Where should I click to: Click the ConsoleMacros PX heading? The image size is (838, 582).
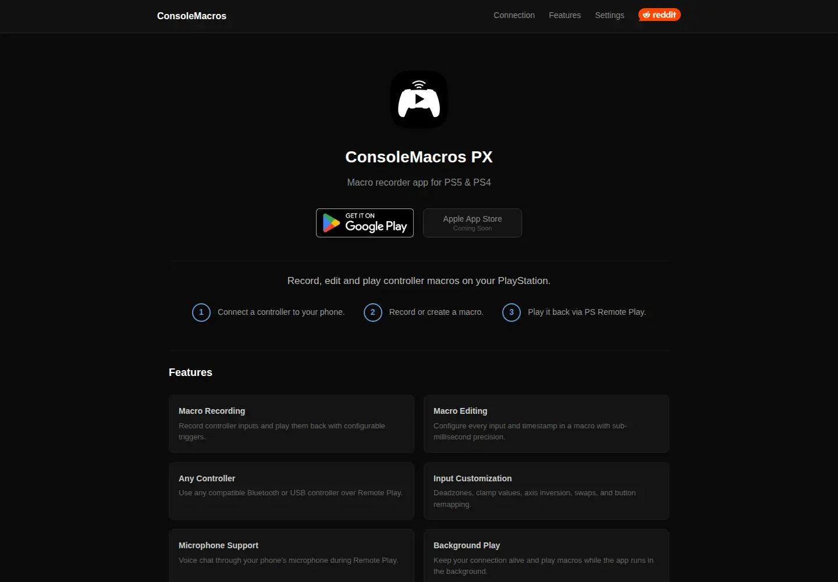[419, 157]
